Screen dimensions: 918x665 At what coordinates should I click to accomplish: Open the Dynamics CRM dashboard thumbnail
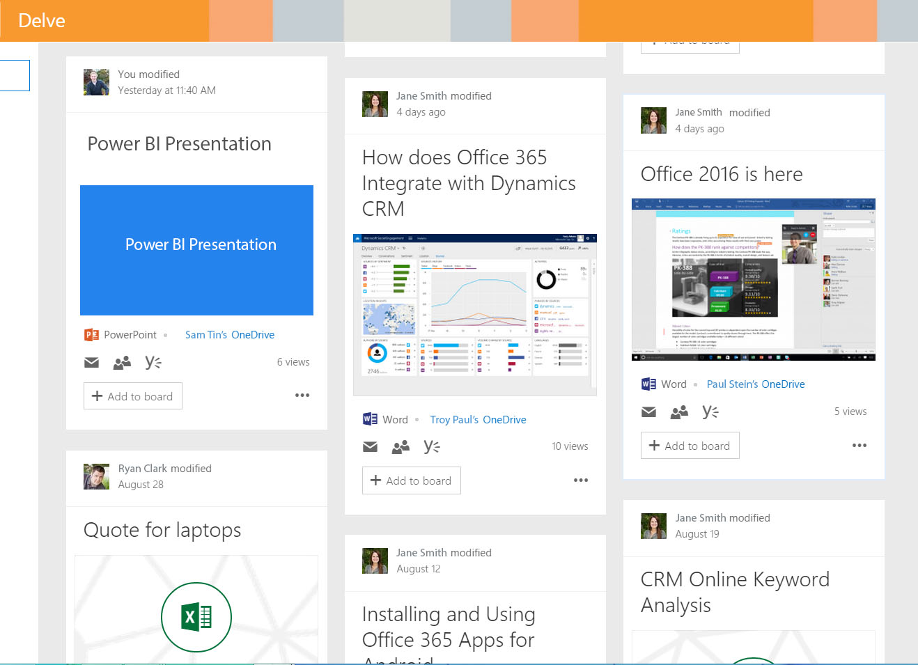tap(475, 315)
